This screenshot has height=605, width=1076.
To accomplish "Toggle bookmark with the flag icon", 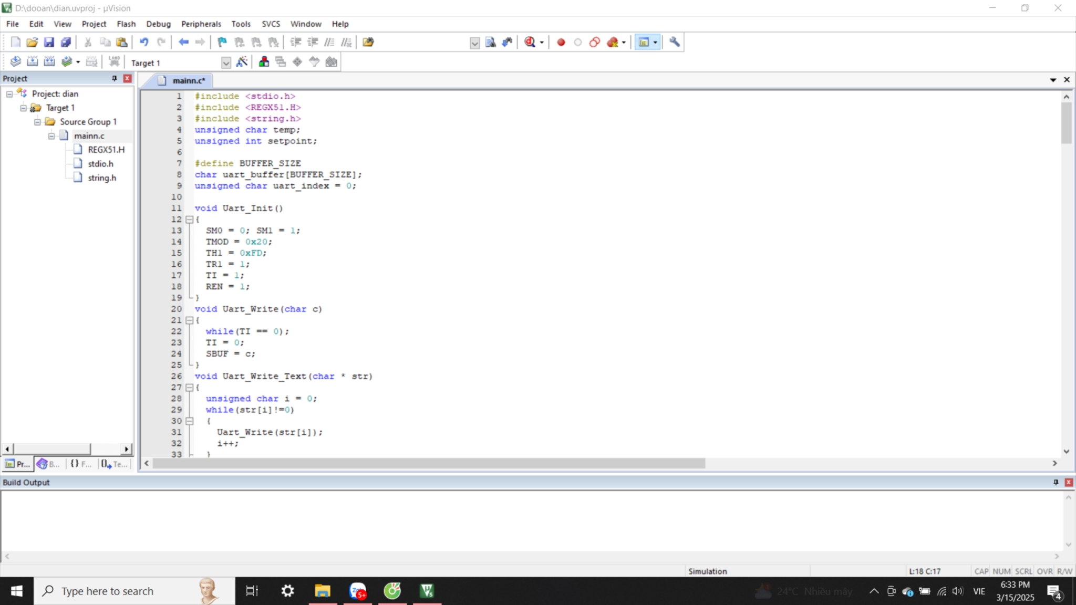I will coord(222,42).
